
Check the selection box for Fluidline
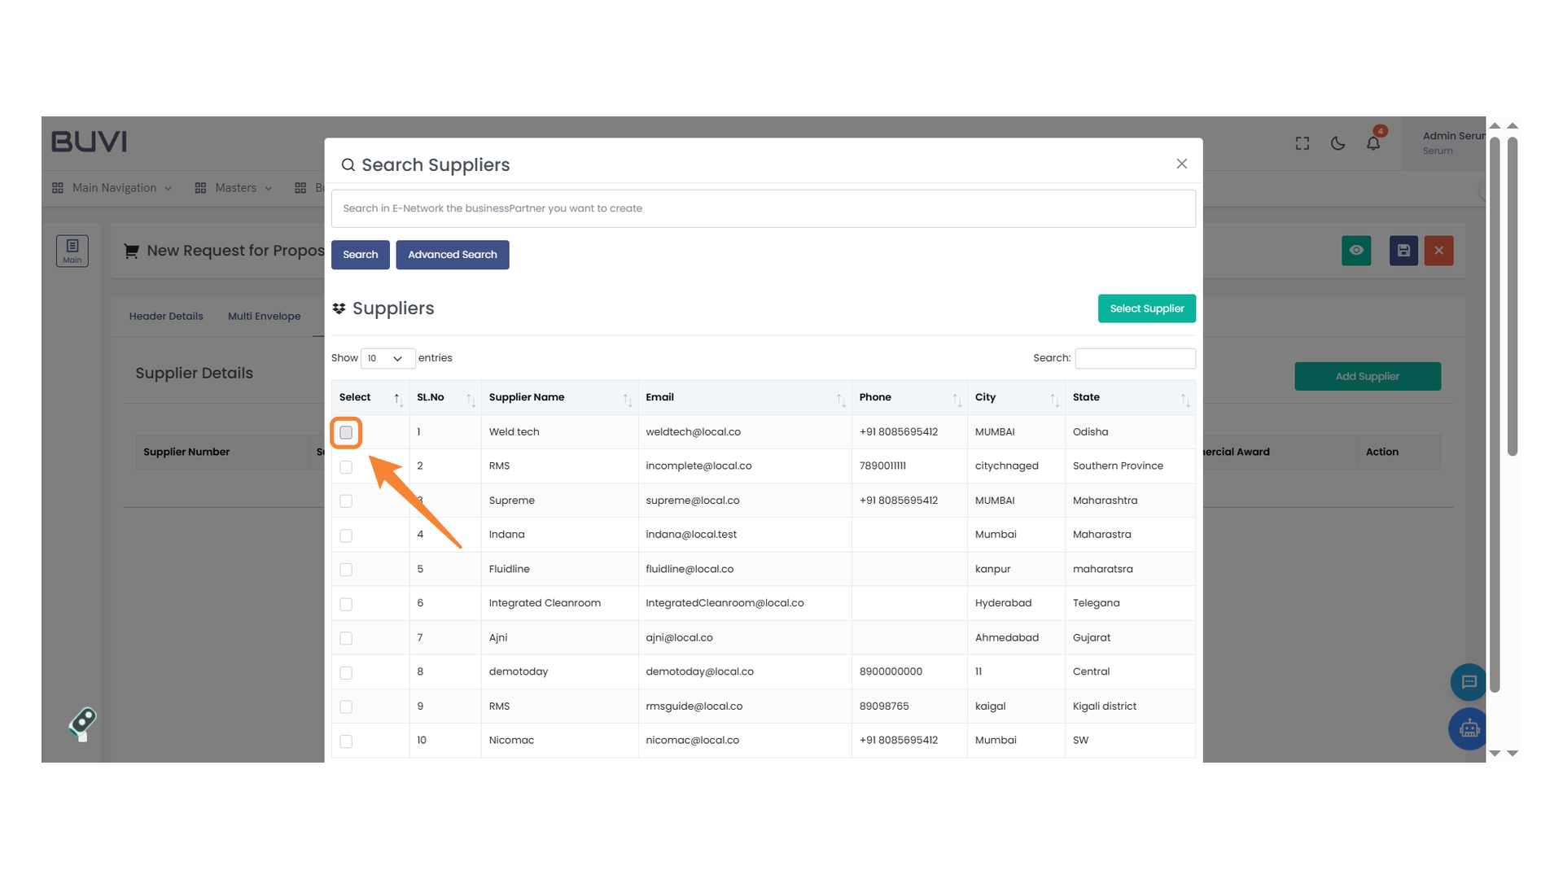pyautogui.click(x=345, y=570)
